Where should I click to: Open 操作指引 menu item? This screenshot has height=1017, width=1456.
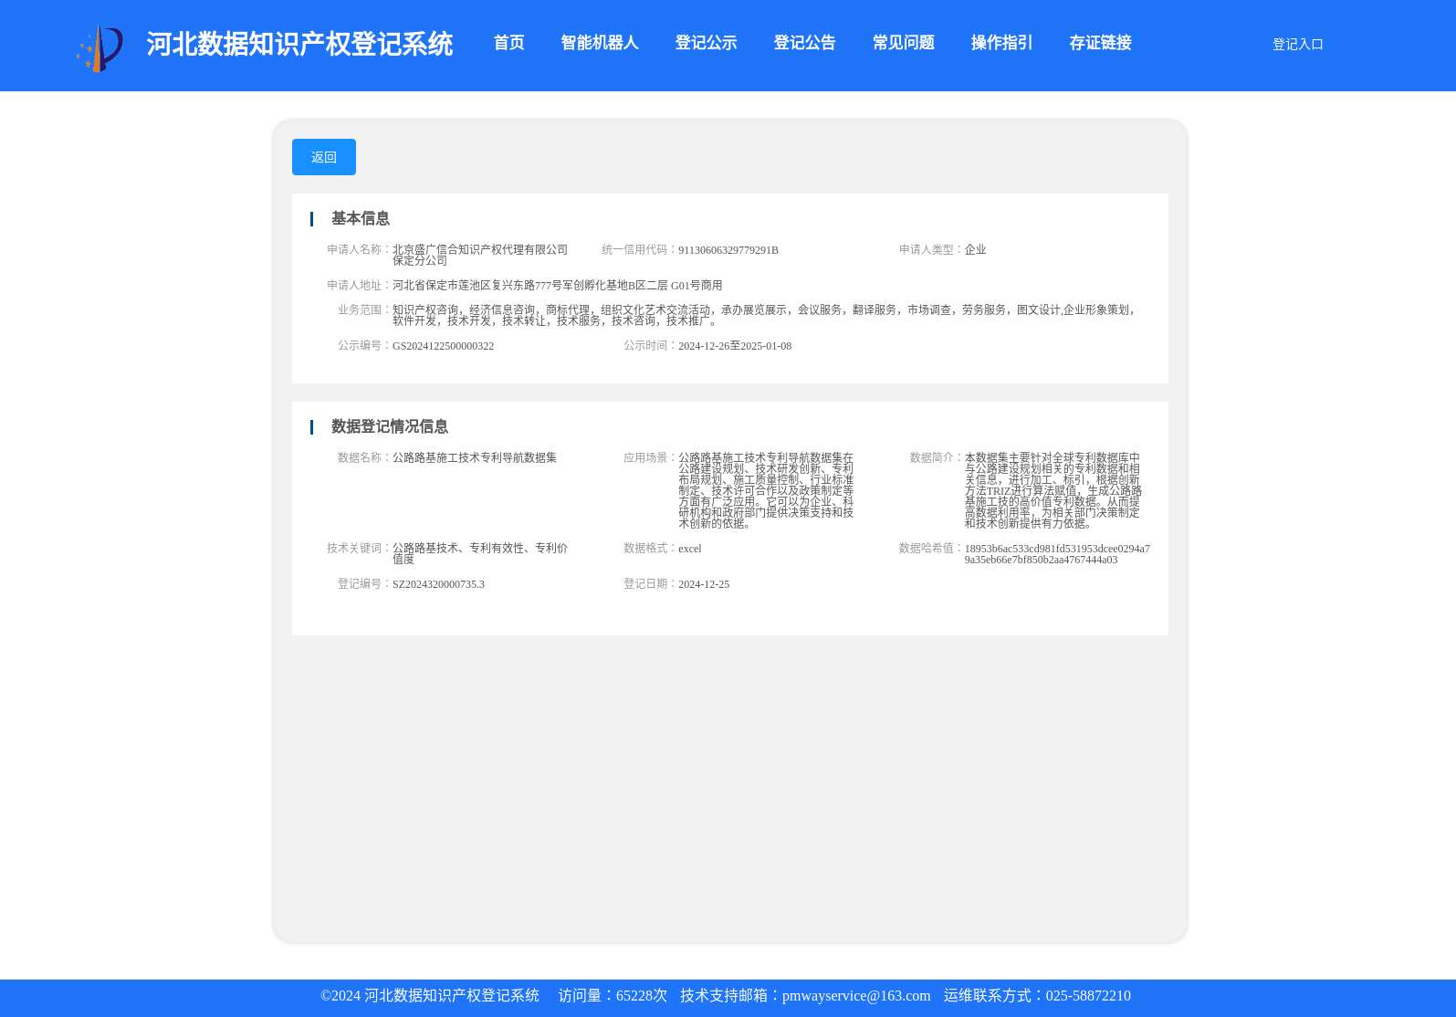pyautogui.click(x=1001, y=43)
